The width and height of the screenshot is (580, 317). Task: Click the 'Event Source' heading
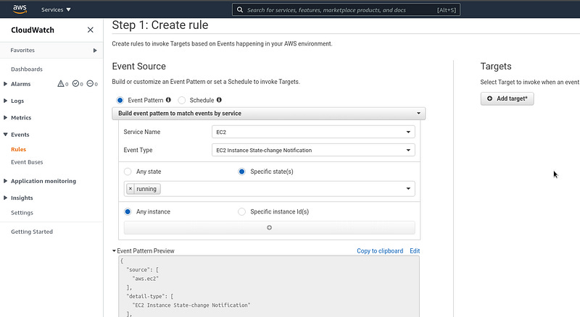click(x=139, y=67)
